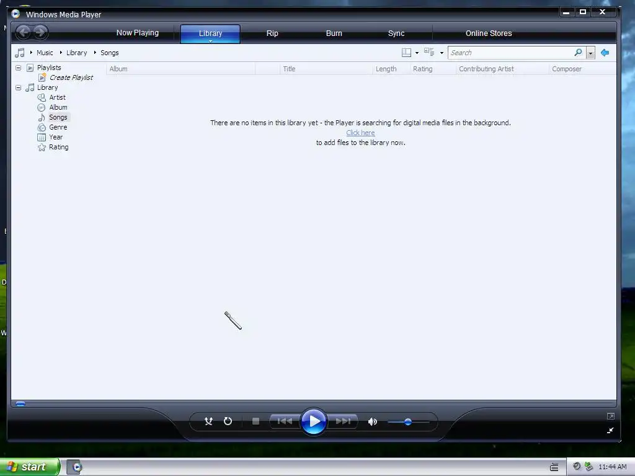Open the layout options icon
The image size is (635, 476).
pyautogui.click(x=406, y=53)
